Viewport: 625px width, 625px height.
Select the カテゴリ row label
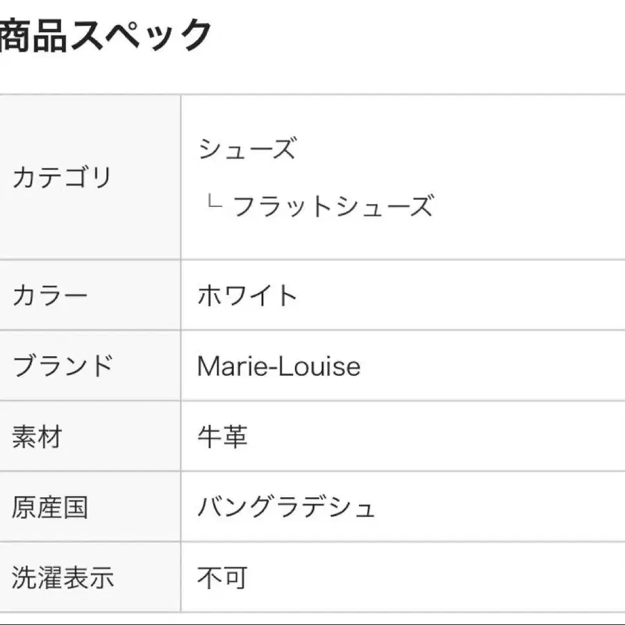[x=62, y=177]
